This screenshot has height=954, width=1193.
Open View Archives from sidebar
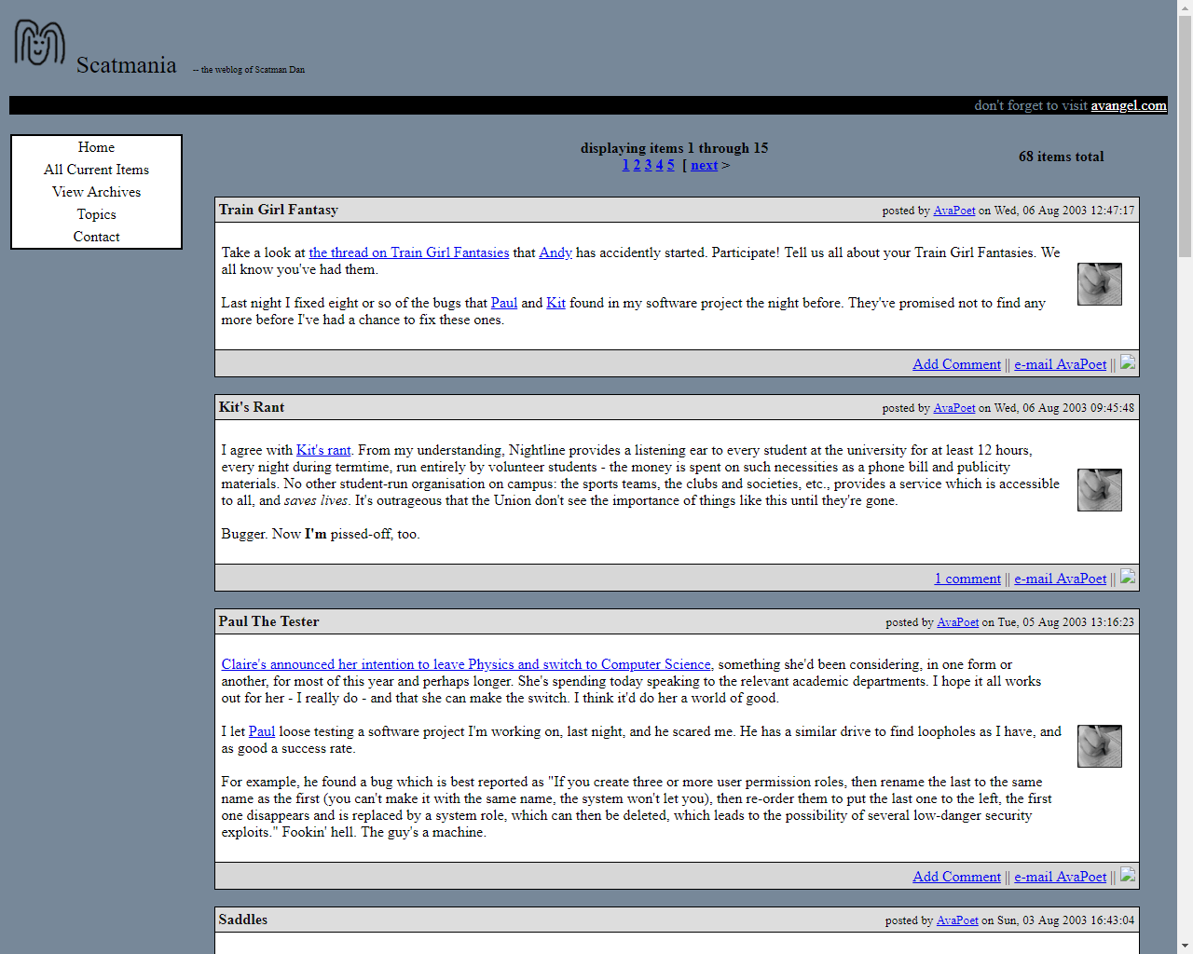click(x=96, y=192)
